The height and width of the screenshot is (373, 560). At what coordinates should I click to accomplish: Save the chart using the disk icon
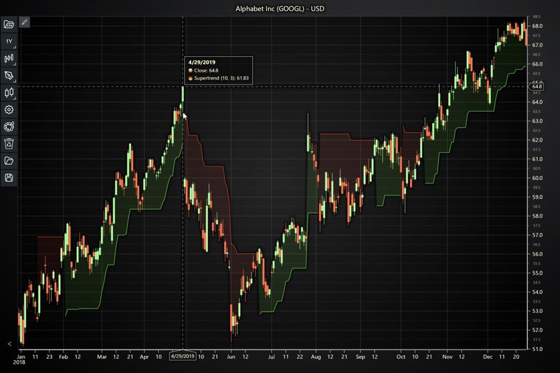click(x=8, y=178)
